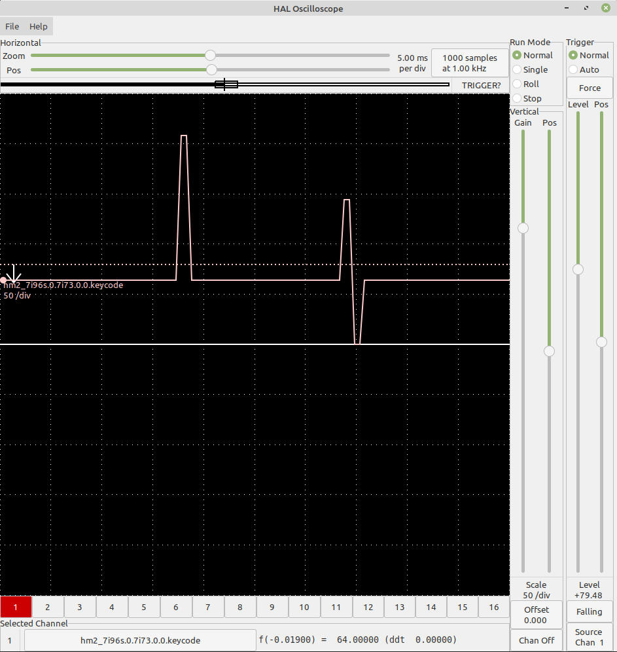Click the Force trigger button
The image size is (617, 652).
click(590, 88)
